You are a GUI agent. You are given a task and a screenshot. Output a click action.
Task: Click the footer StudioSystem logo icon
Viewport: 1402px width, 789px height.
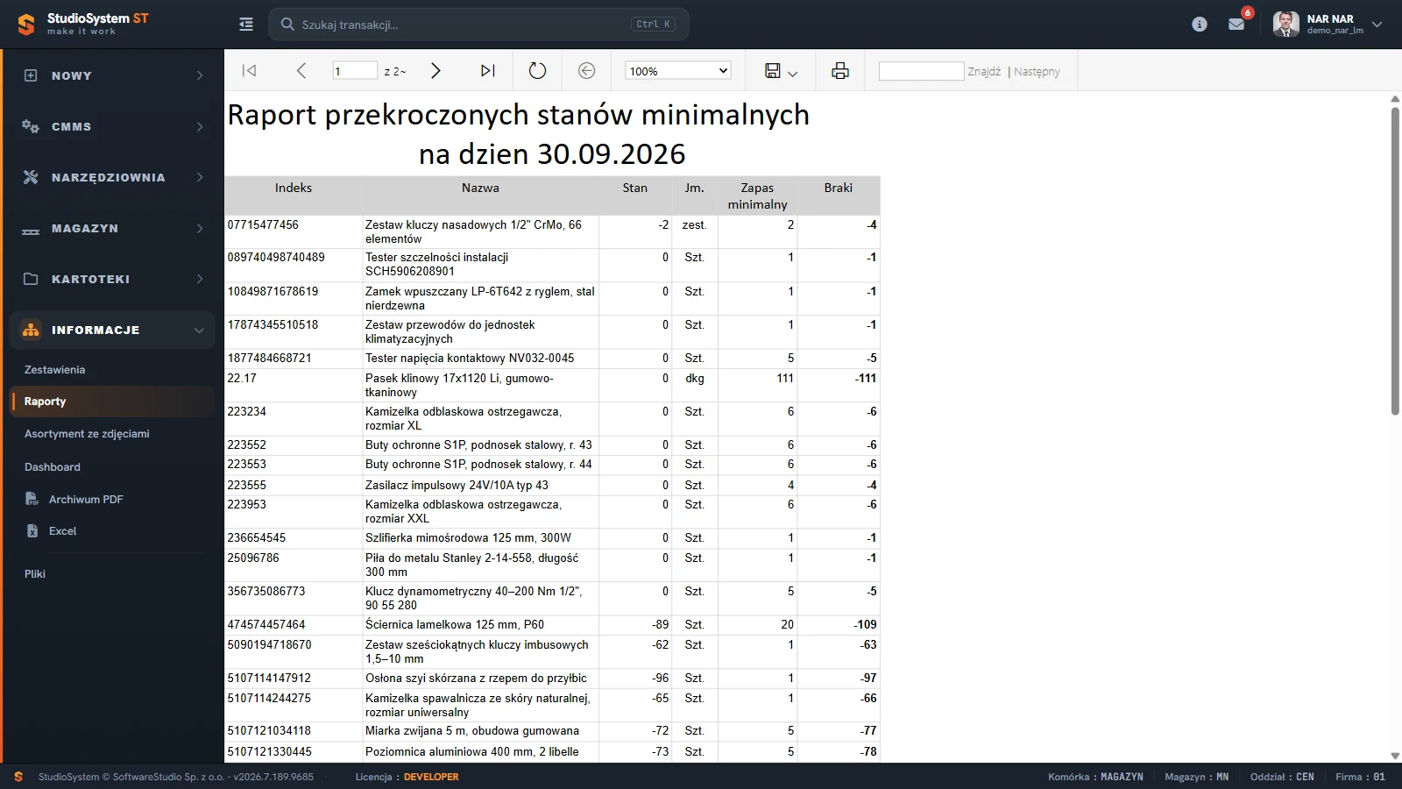click(18, 777)
